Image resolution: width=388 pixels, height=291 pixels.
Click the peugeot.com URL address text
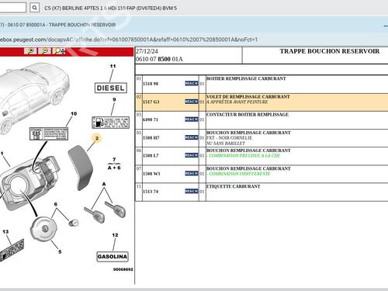129,40
